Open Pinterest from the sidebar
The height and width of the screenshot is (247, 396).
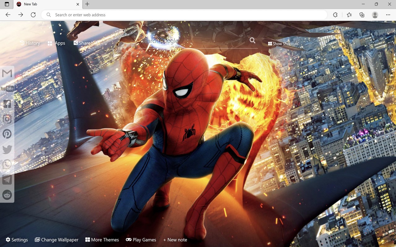coord(7,134)
